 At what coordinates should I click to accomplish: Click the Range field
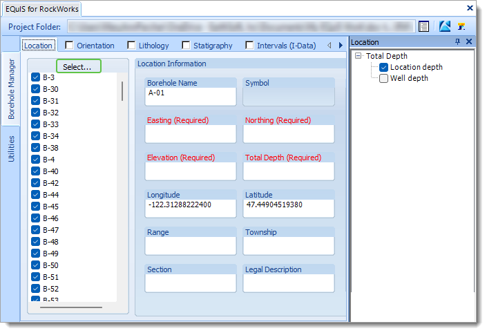pos(191,245)
